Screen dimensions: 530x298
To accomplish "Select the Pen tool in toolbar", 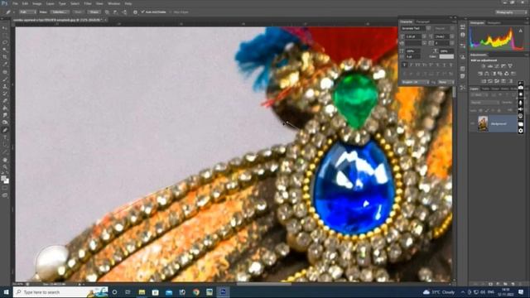I will pos(5,130).
